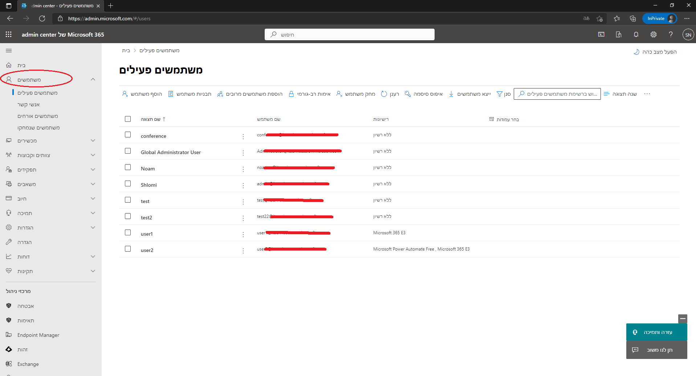Image resolution: width=696 pixels, height=376 pixels.
Task: Collapse the Users (משתמשים) section chevron
Action: [x=93, y=79]
